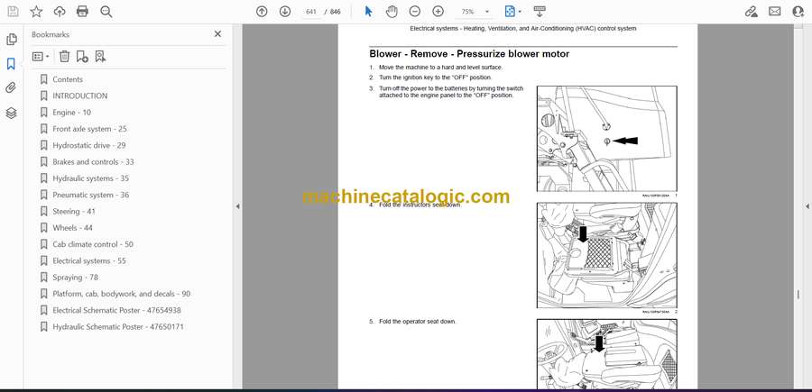Select Hydrostatic drive - 29 bookmark
This screenshot has width=812, height=392.
(89, 145)
